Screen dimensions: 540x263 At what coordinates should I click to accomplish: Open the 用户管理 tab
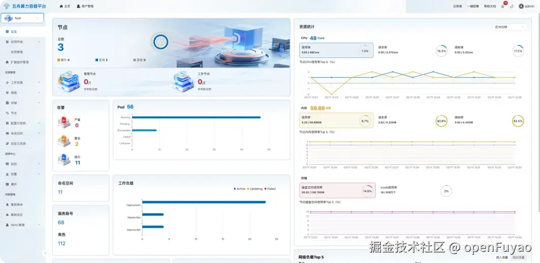point(85,6)
